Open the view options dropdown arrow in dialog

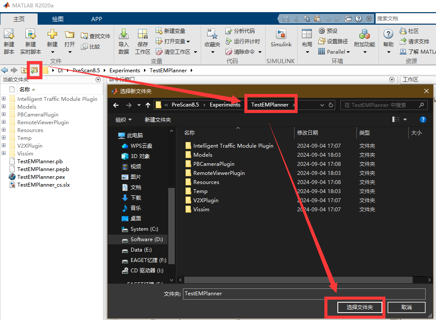pyautogui.click(x=405, y=120)
